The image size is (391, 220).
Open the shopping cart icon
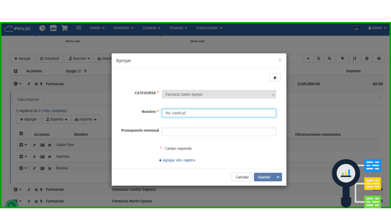pyautogui.click(x=65, y=28)
